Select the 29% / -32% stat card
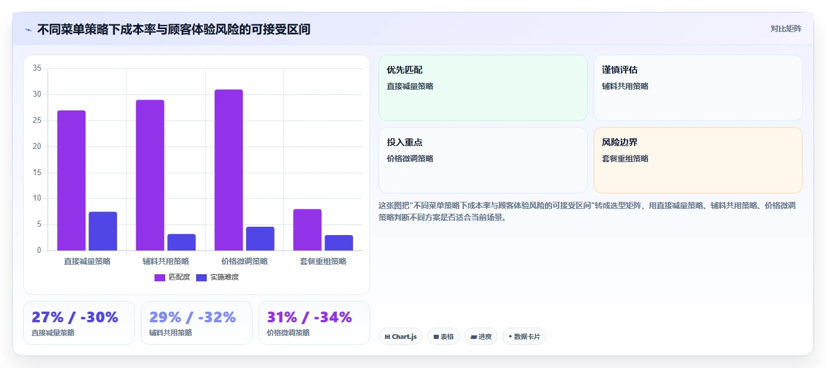The image size is (826, 368). pos(197,323)
